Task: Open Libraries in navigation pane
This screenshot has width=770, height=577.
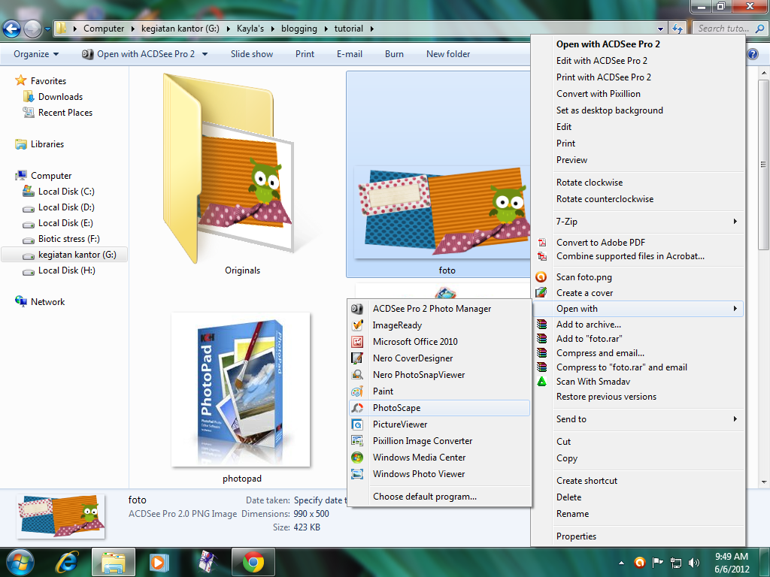Action: 47,144
